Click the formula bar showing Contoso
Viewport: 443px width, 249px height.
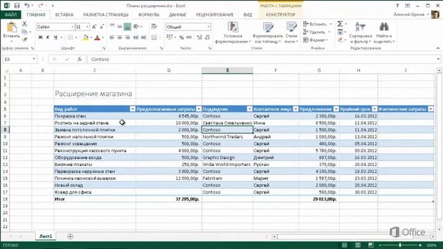pyautogui.click(x=262, y=59)
